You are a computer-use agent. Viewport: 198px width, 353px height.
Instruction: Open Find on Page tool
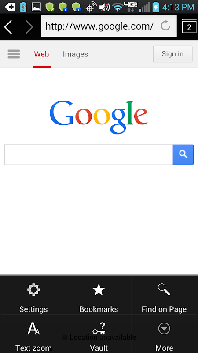point(164,295)
